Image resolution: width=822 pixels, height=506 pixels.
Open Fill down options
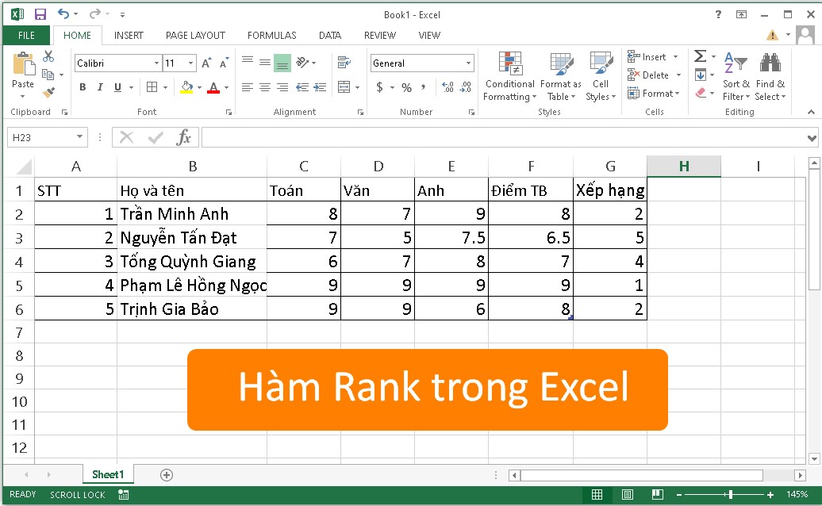point(701,75)
